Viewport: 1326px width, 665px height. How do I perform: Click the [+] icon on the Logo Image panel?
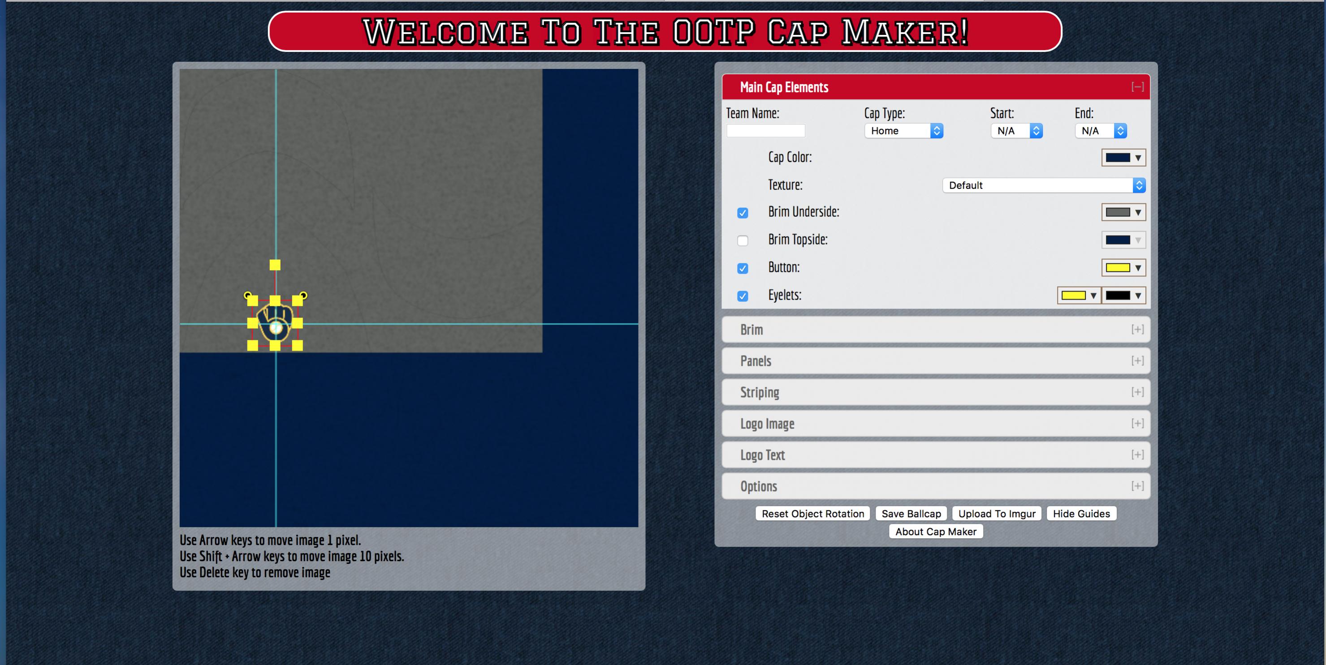pyautogui.click(x=1137, y=423)
